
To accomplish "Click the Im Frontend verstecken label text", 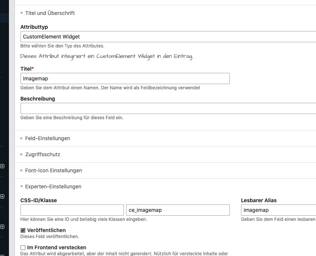I will (x=56, y=247).
